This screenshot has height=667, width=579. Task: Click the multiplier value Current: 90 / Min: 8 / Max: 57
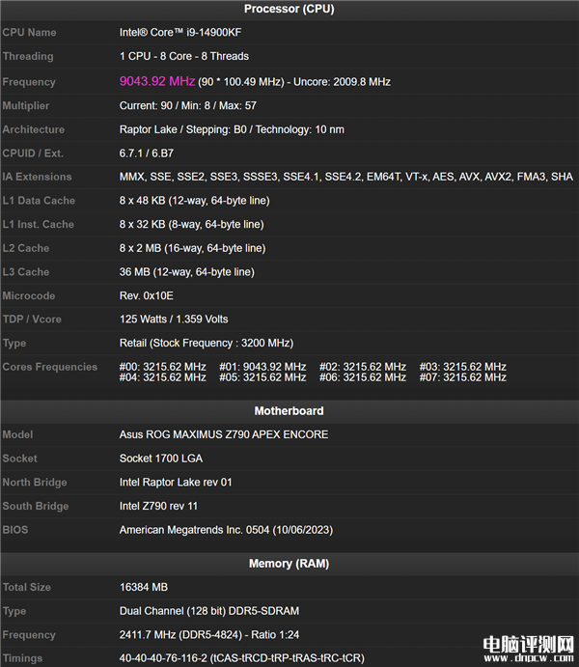pos(188,105)
